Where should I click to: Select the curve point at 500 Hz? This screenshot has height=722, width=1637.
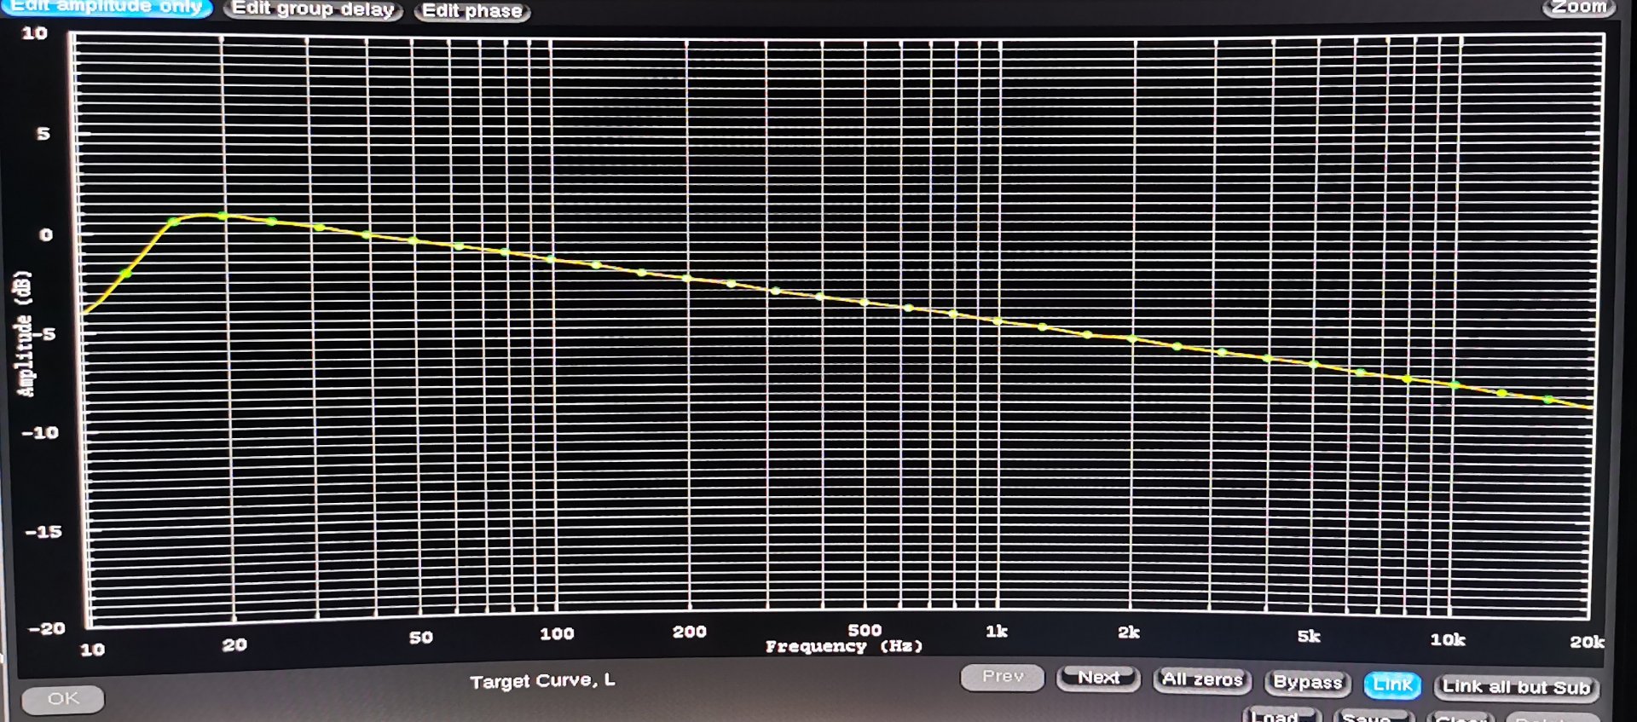tap(864, 303)
